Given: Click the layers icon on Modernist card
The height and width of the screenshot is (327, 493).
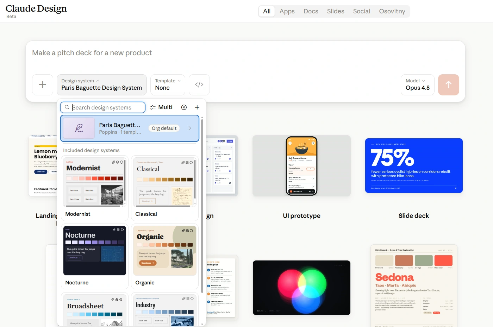Looking at the screenshot, I should [117, 162].
